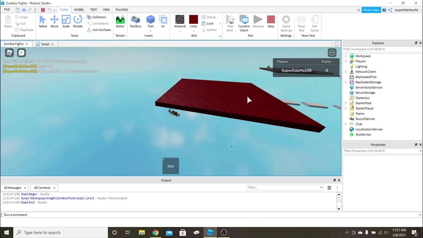Expand the Players tree node

(x=346, y=61)
